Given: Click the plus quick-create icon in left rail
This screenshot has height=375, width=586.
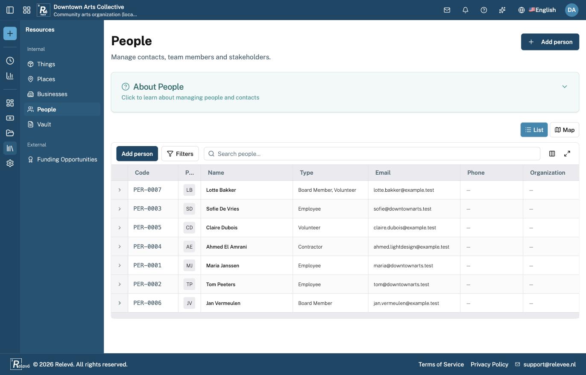Looking at the screenshot, I should (10, 33).
